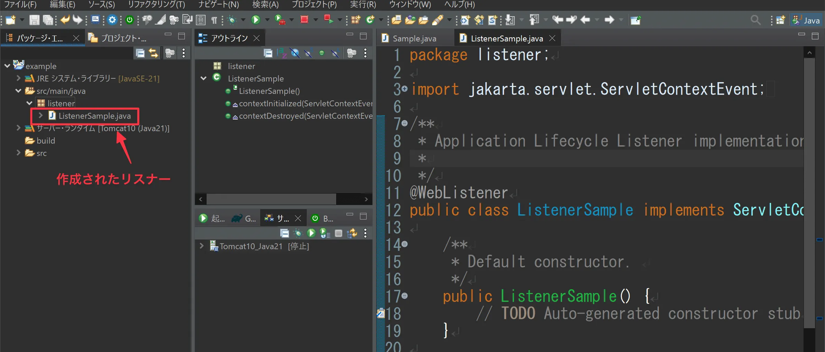Screen dimensions: 825x352
Task: Click the New Java Class icon
Action: pyautogui.click(x=370, y=20)
